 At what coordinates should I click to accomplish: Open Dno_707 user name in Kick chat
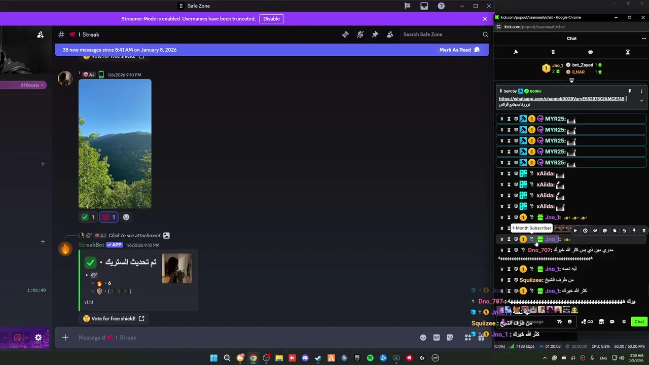click(x=538, y=250)
